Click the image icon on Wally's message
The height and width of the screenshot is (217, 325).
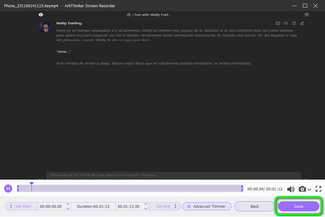278,23
